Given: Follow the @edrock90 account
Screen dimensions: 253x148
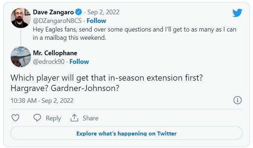Looking at the screenshot, I should [x=79, y=62].
